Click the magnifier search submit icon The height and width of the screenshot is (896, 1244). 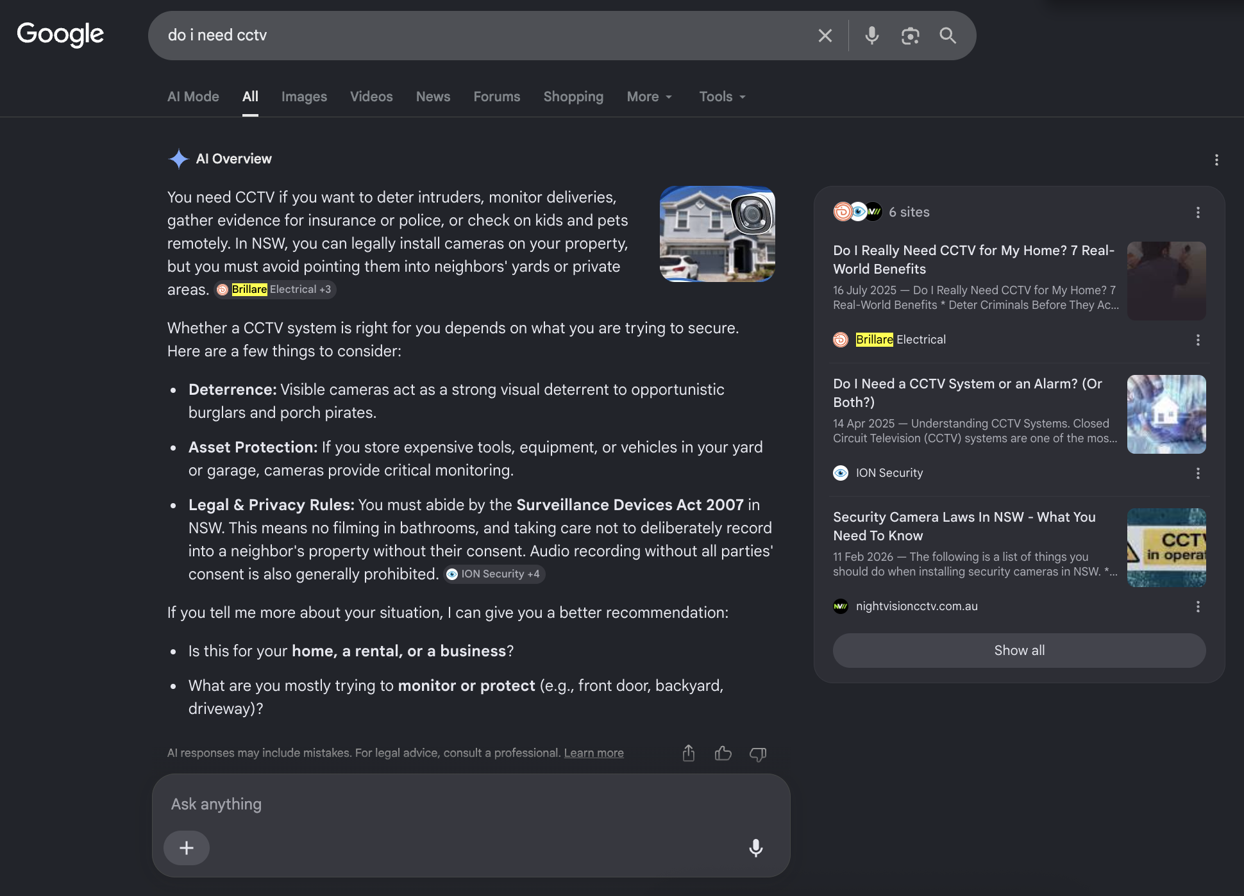click(x=948, y=36)
